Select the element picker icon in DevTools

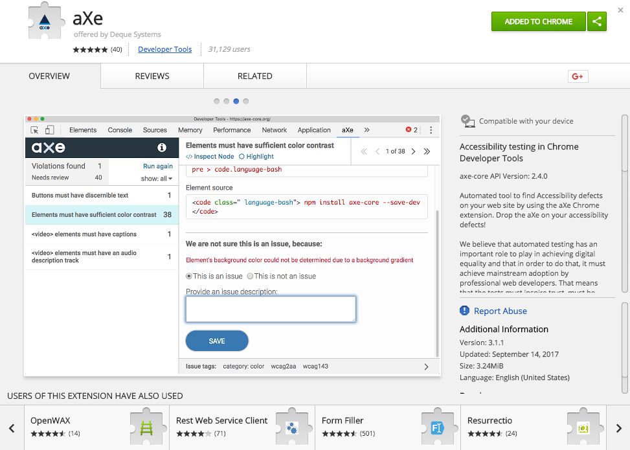[34, 129]
